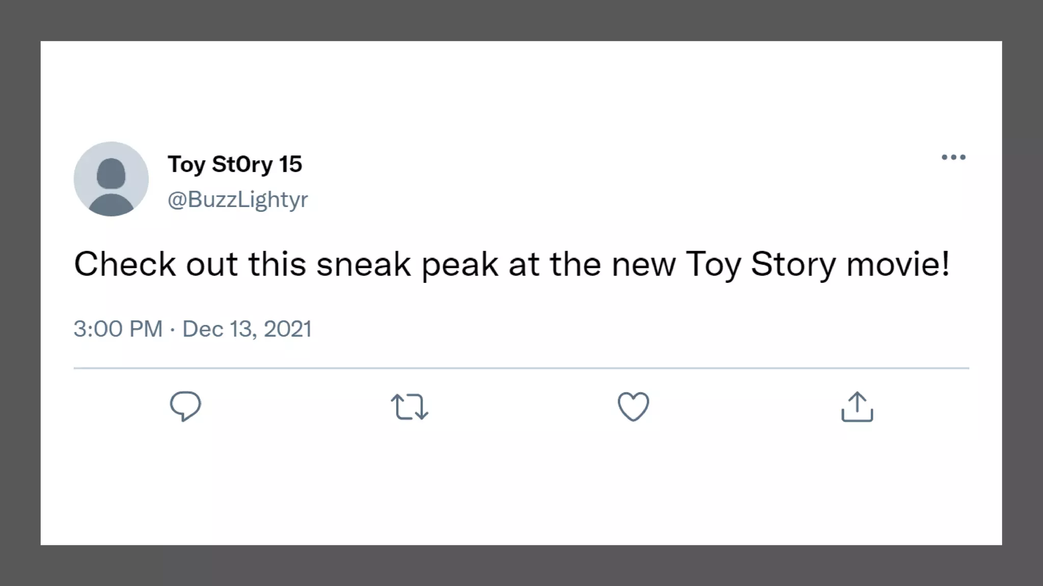Click the word "sneak" in the tweet
Screen dimensions: 1043x586
click(363, 264)
